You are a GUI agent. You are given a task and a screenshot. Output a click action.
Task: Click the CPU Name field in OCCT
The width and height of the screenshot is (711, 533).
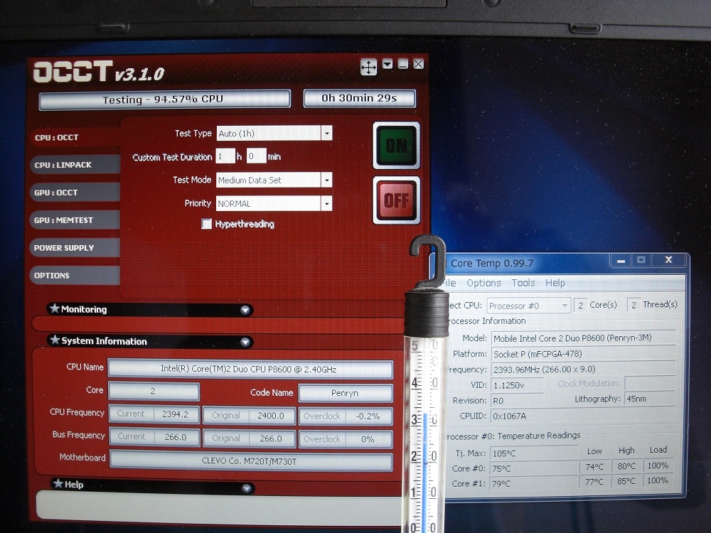pos(250,369)
